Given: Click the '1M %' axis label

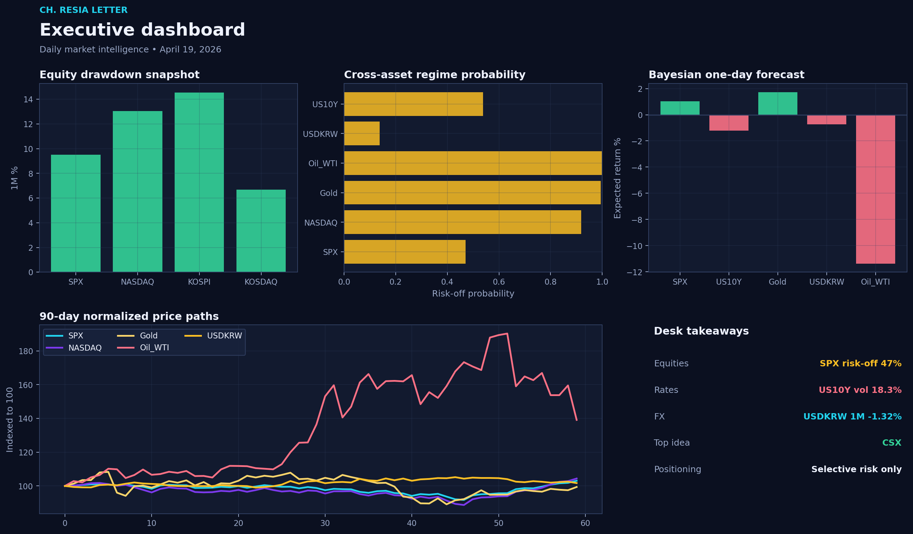Looking at the screenshot, I should pos(14,178).
